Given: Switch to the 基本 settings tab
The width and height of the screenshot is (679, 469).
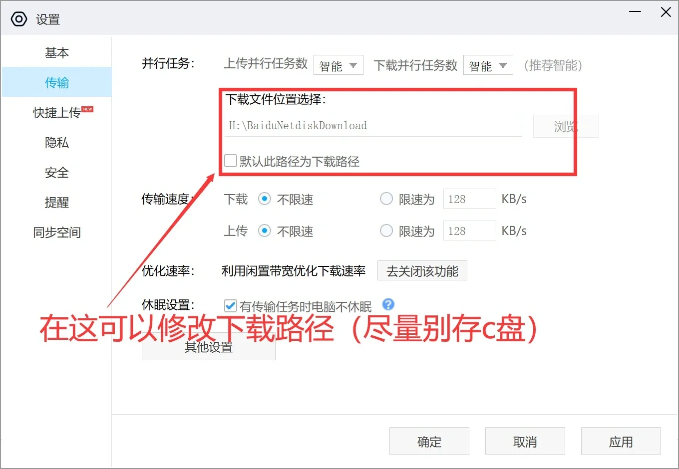Looking at the screenshot, I should tap(56, 52).
